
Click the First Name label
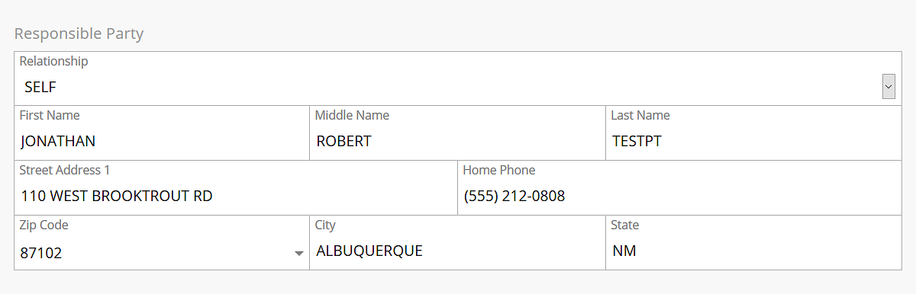[x=50, y=116]
